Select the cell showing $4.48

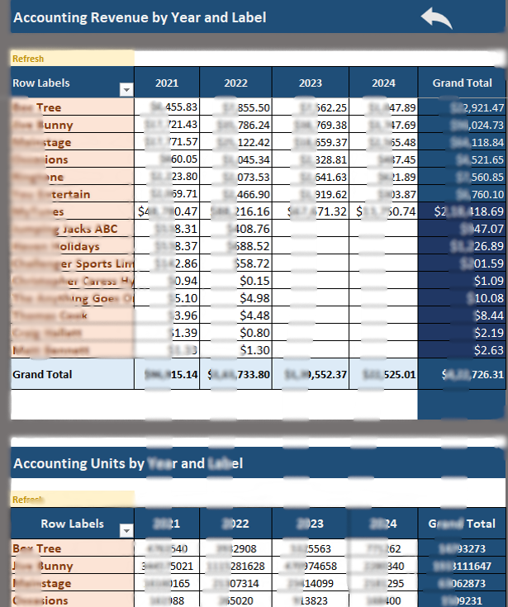tap(235, 315)
